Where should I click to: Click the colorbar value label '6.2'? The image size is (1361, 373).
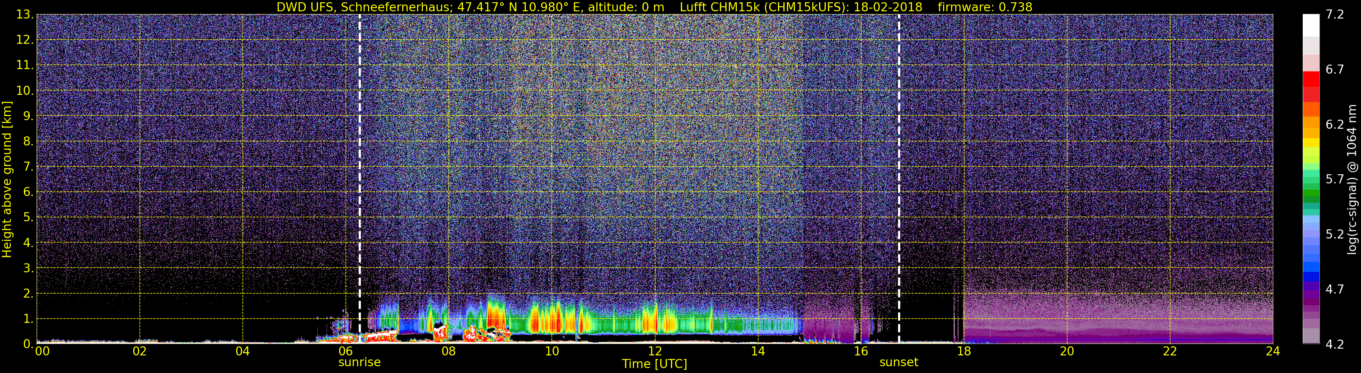[1335, 124]
